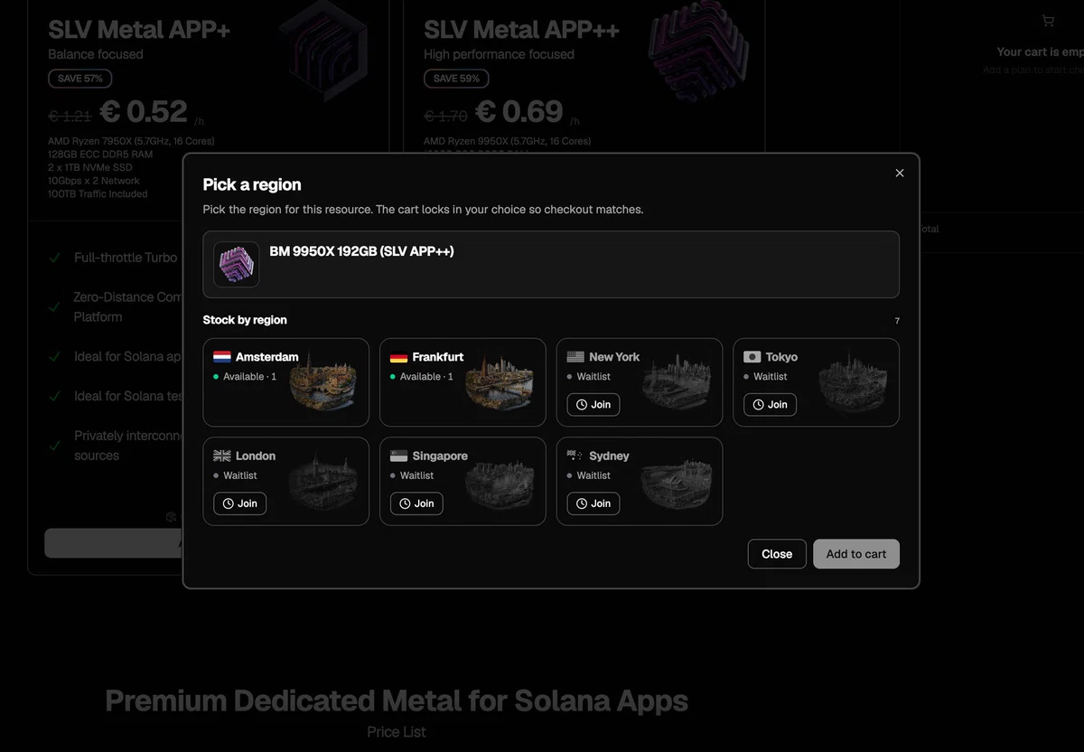Join the New York waitlist
This screenshot has height=752, width=1084.
pyautogui.click(x=593, y=405)
